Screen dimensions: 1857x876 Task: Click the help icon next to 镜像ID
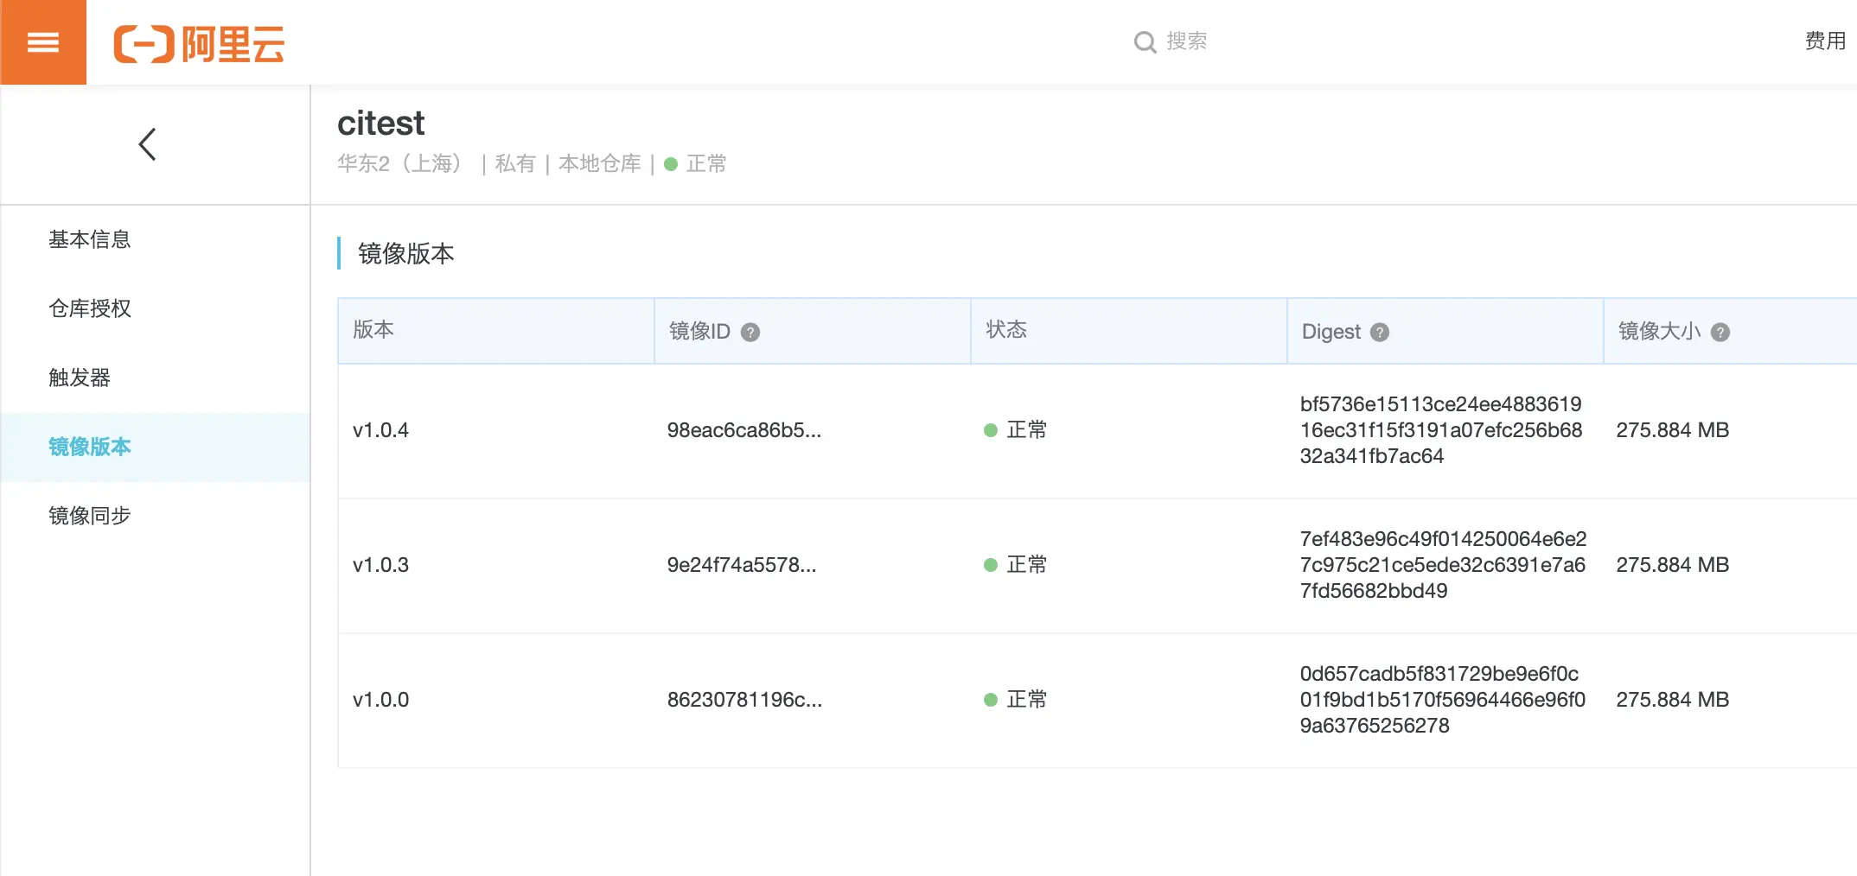point(750,332)
